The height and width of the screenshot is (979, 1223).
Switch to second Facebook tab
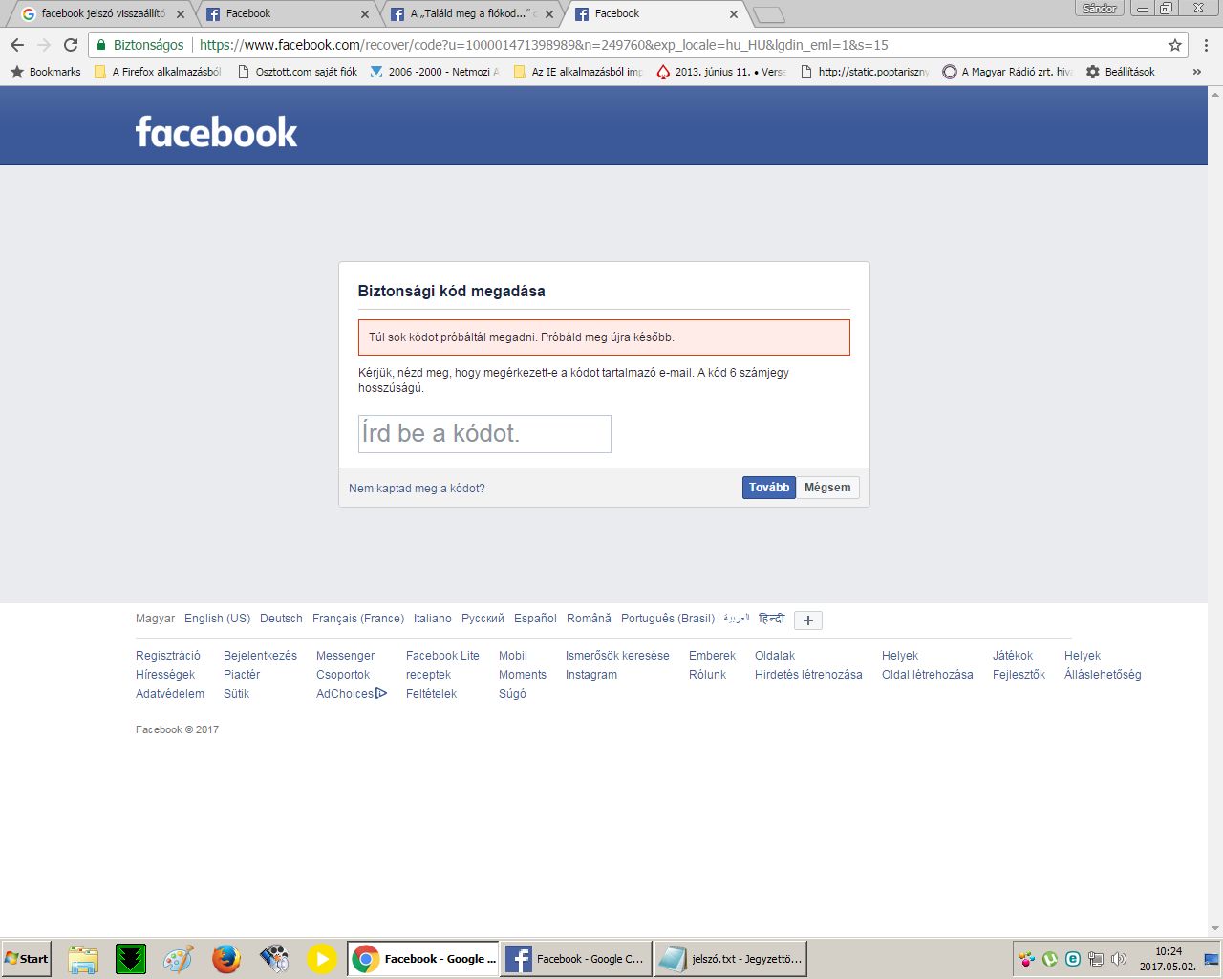pos(287,13)
